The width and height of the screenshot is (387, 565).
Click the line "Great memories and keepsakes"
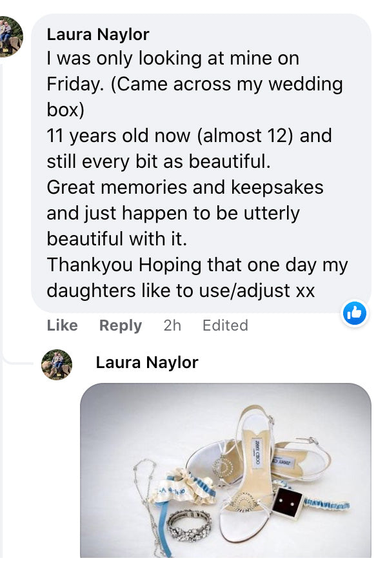click(185, 187)
